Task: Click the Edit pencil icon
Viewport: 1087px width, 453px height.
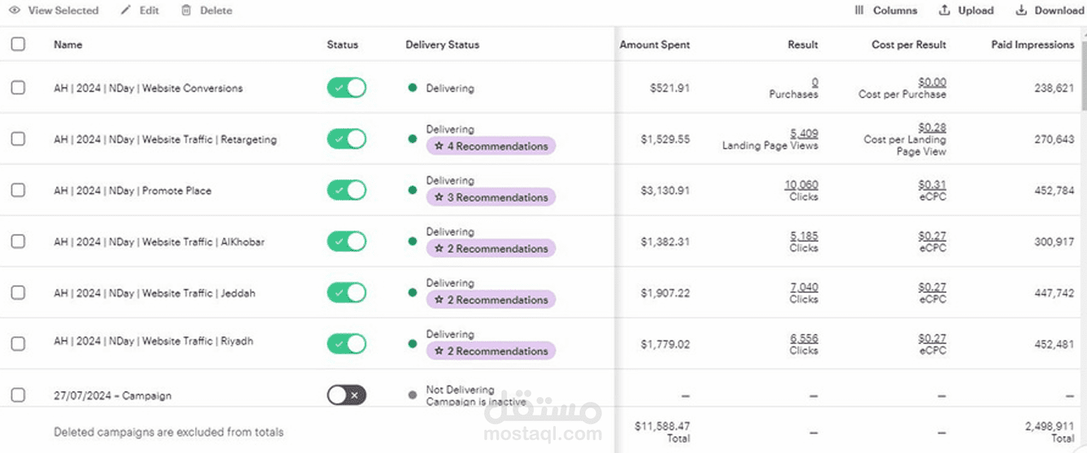Action: (x=126, y=11)
